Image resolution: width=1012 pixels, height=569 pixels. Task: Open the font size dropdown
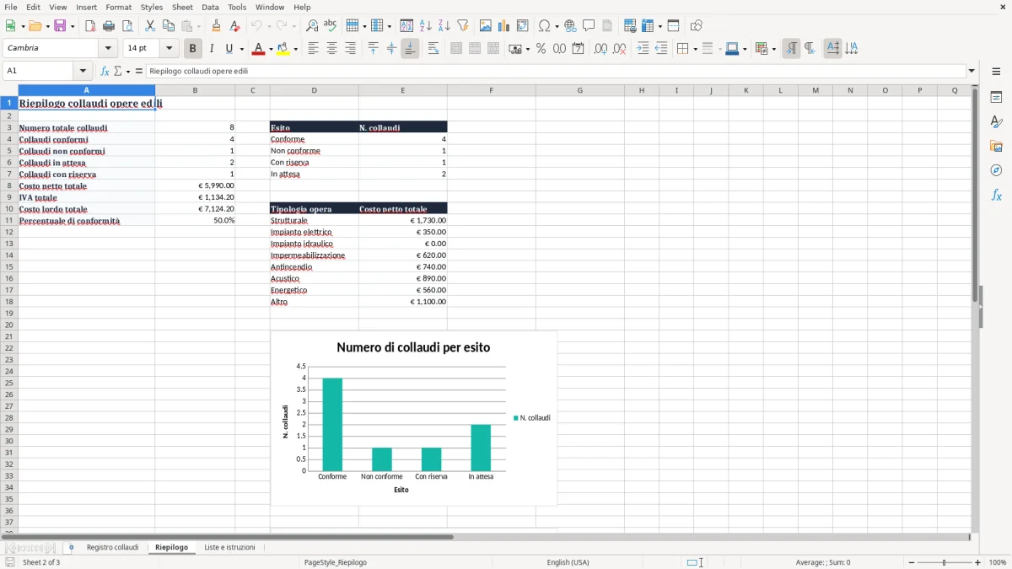(x=169, y=49)
